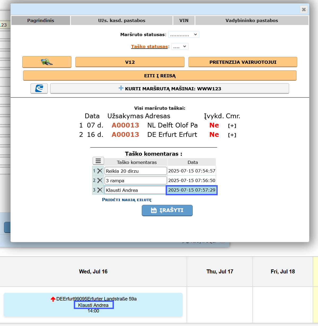The width and height of the screenshot is (318, 326).
Task: Click Pridėti naują eilutę link
Action: click(127, 200)
